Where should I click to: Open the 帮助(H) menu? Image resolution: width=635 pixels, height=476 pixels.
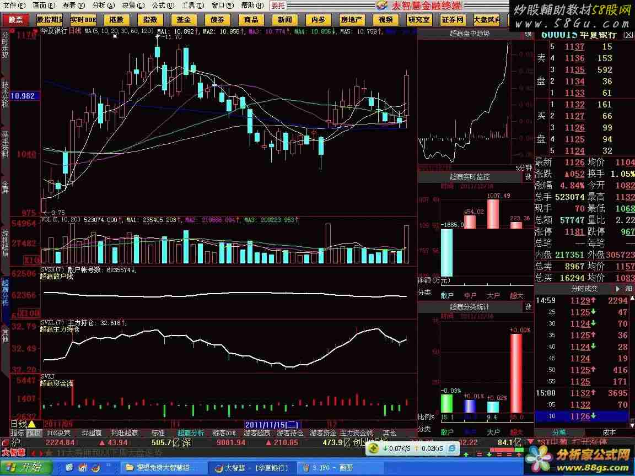coord(252,6)
